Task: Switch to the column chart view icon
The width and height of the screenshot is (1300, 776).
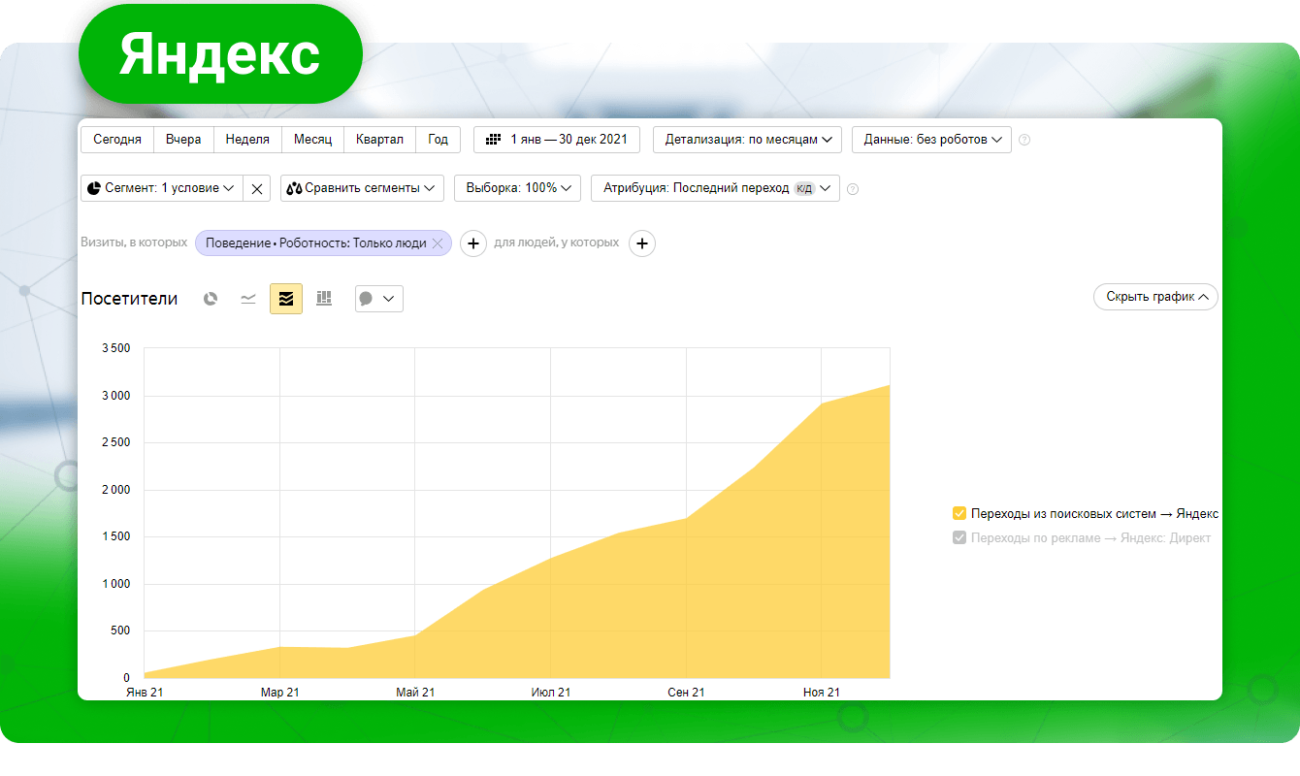Action: tap(324, 299)
